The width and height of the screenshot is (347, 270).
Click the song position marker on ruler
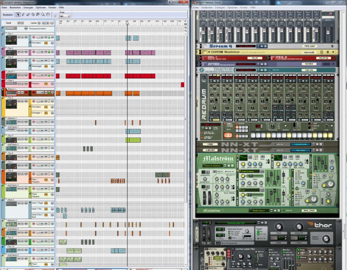click(127, 24)
